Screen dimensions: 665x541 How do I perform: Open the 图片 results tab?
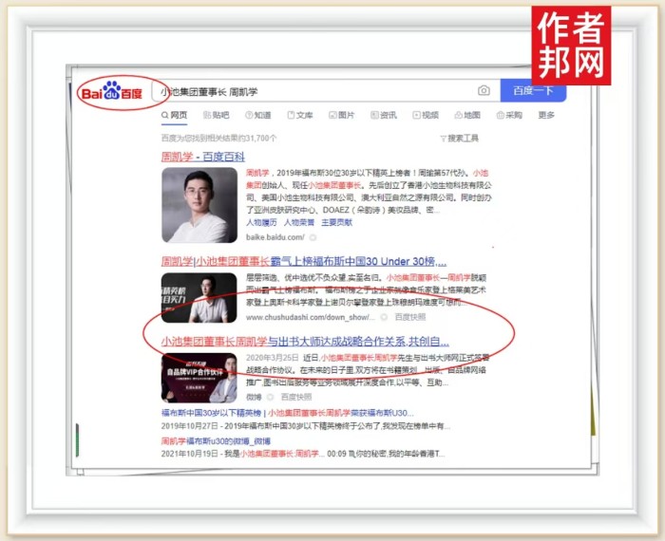(x=341, y=116)
